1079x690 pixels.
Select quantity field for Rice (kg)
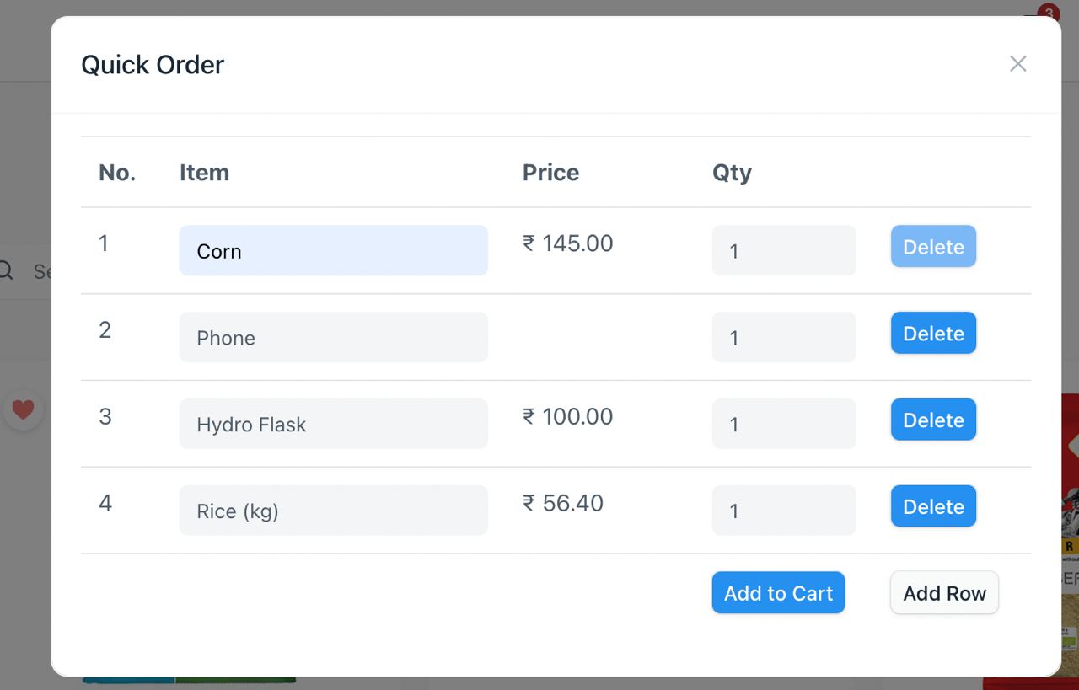pos(784,511)
